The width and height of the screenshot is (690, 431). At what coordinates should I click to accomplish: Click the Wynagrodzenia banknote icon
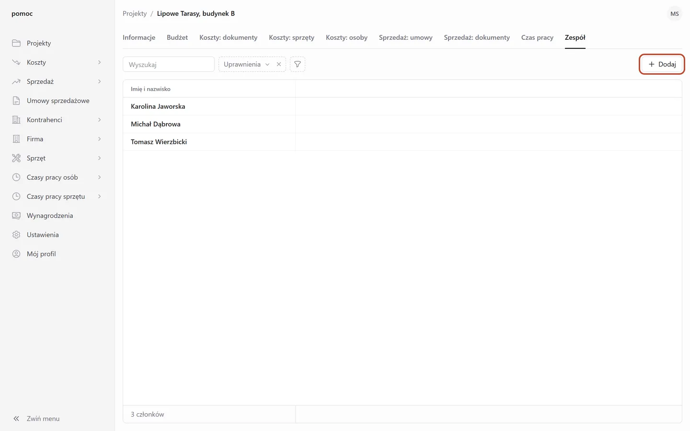click(x=16, y=215)
